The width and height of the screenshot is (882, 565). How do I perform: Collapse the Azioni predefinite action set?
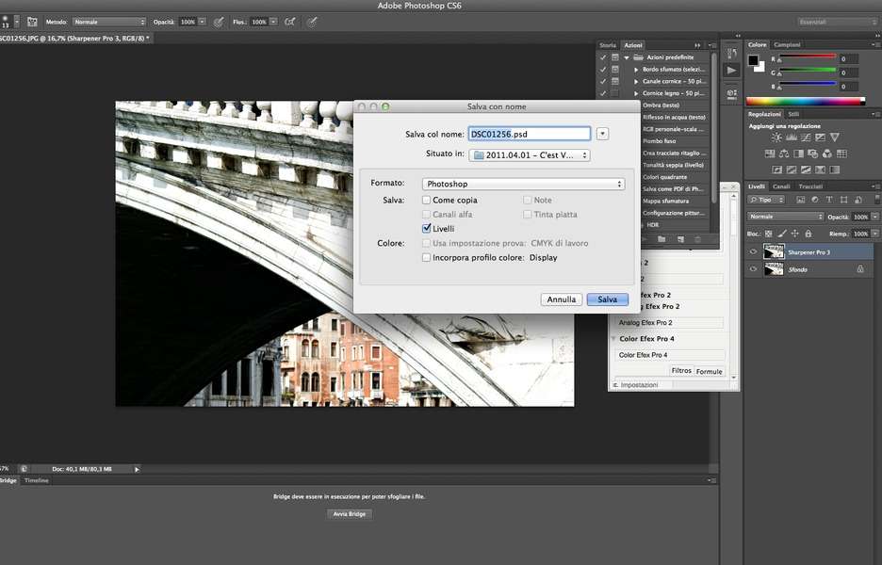point(627,57)
